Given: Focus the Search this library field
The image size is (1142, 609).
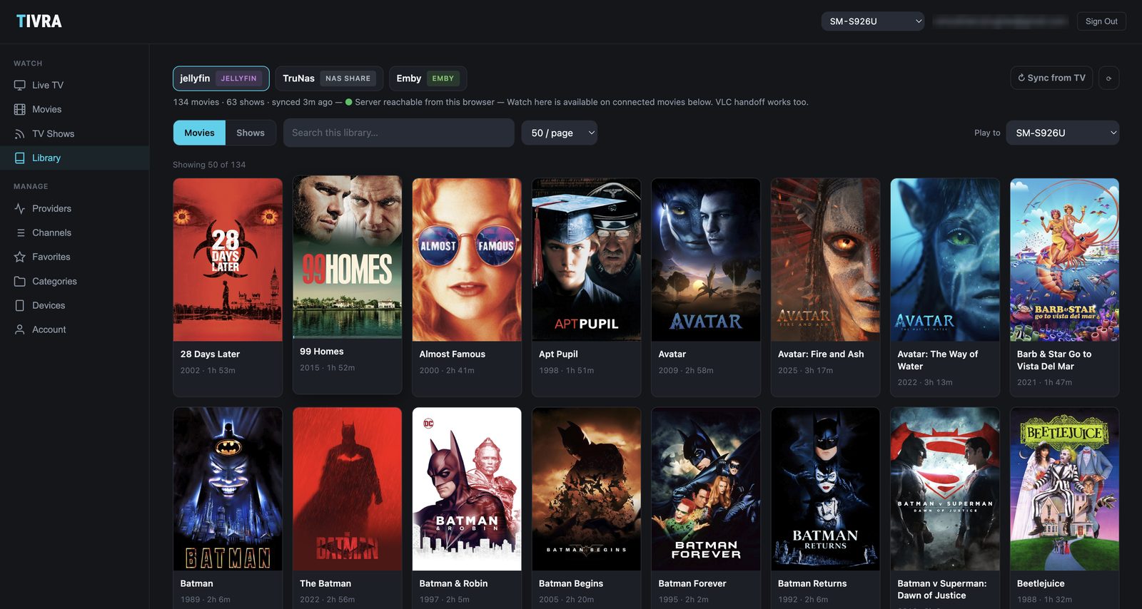Looking at the screenshot, I should 399,133.
